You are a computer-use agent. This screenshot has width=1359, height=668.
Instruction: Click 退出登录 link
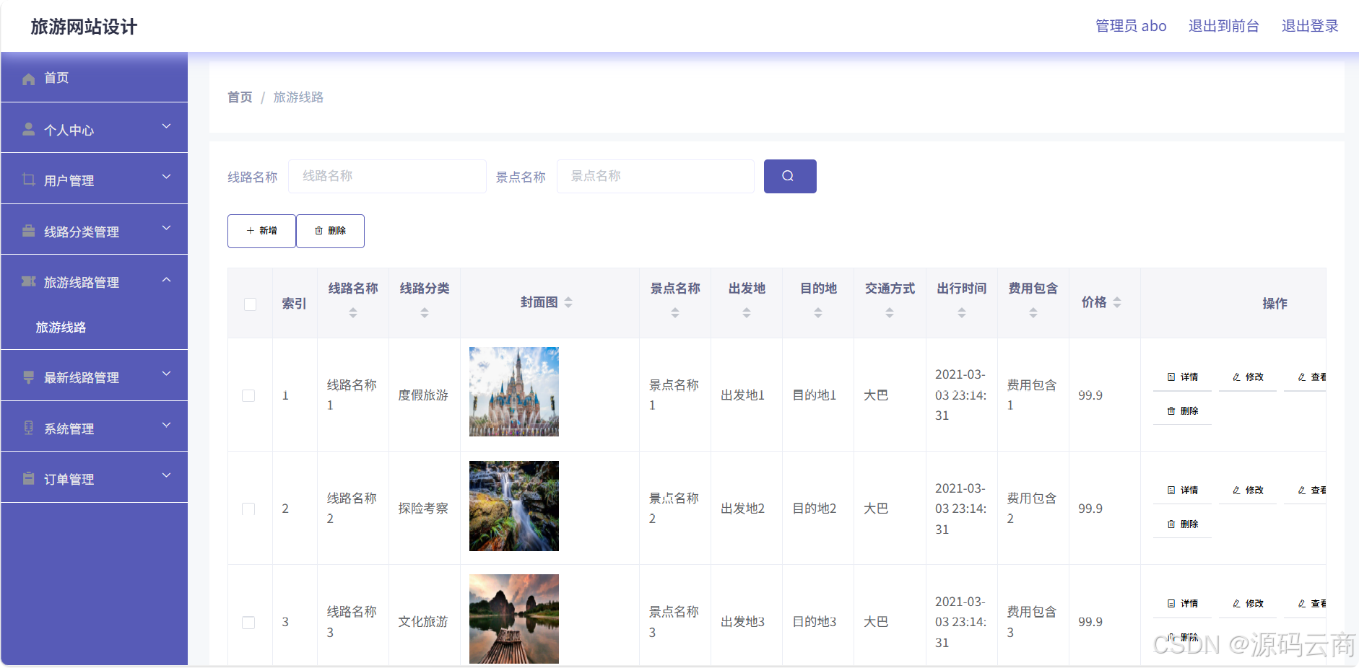1310,26
